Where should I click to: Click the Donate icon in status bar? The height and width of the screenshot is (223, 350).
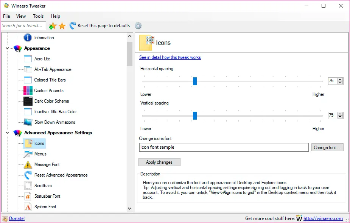coord(5,219)
